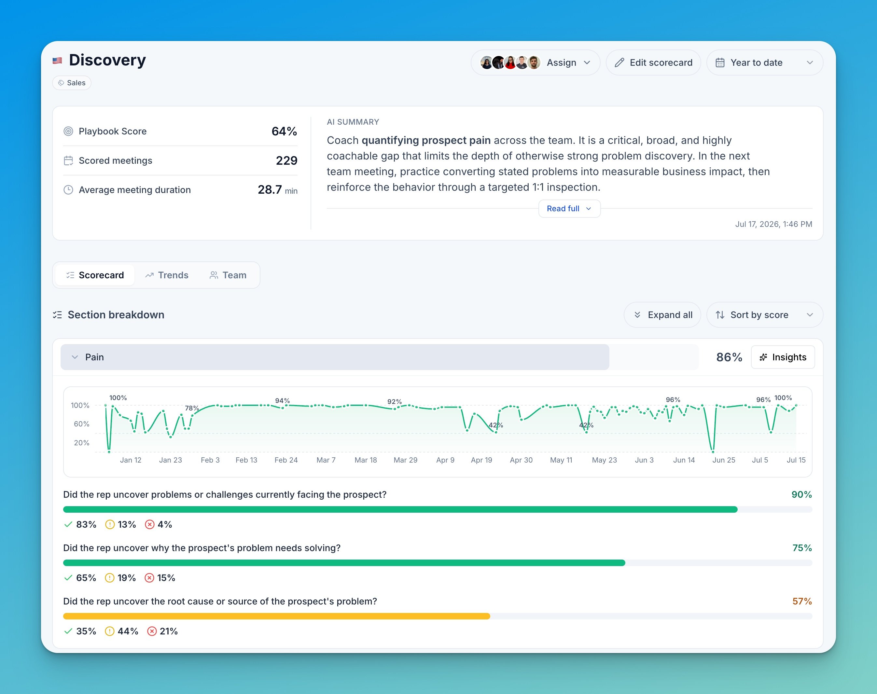This screenshot has width=877, height=694.
Task: Click the 90% uncover problems progress bar
Action: click(x=438, y=509)
